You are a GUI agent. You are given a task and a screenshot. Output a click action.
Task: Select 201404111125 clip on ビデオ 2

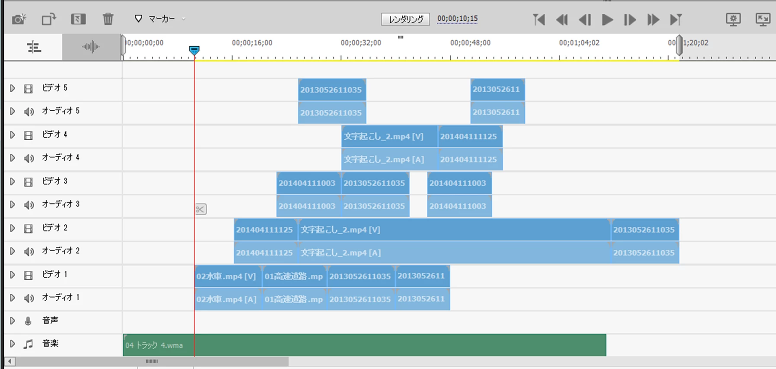pos(266,230)
